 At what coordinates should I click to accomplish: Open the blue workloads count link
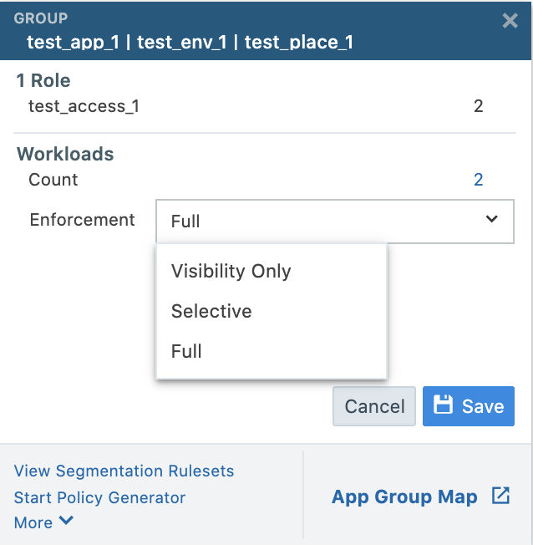(478, 180)
